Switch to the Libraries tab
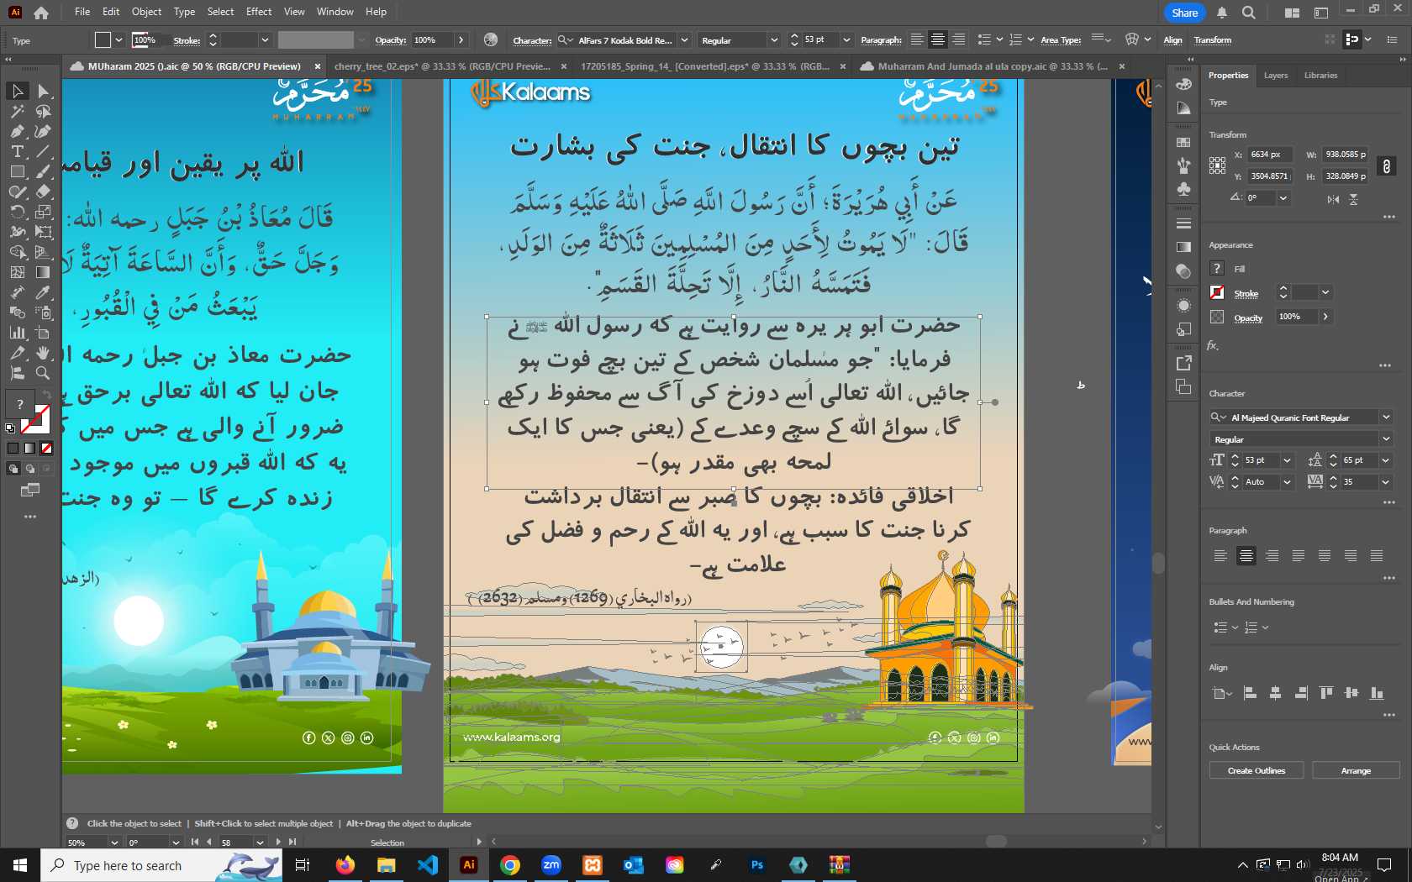The width and height of the screenshot is (1412, 882). (1320, 76)
